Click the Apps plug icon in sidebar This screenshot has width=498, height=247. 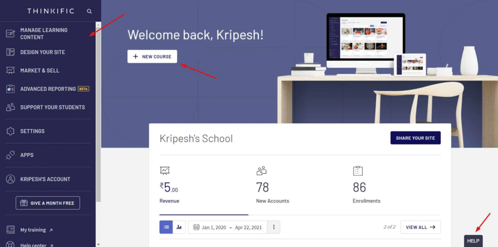point(10,155)
